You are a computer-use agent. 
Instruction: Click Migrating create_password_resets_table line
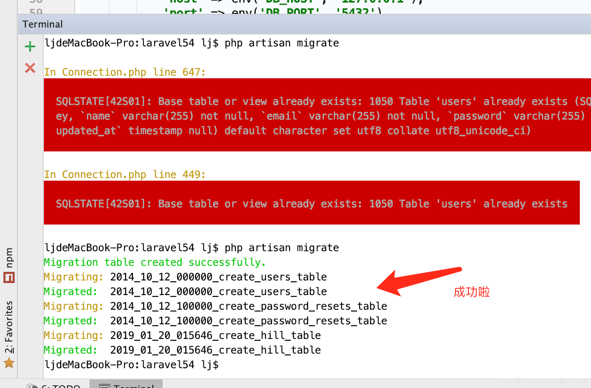pyautogui.click(x=215, y=306)
